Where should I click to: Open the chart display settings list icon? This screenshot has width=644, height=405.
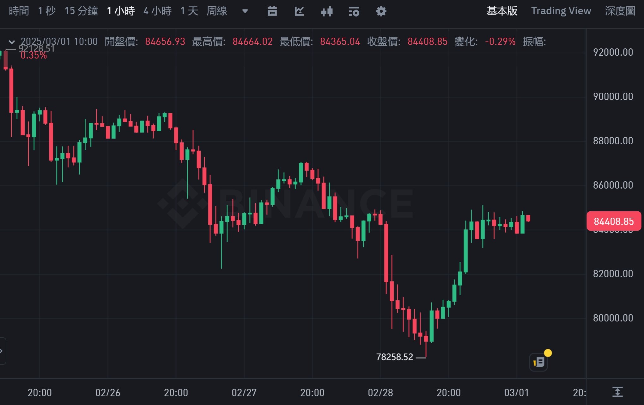(354, 11)
